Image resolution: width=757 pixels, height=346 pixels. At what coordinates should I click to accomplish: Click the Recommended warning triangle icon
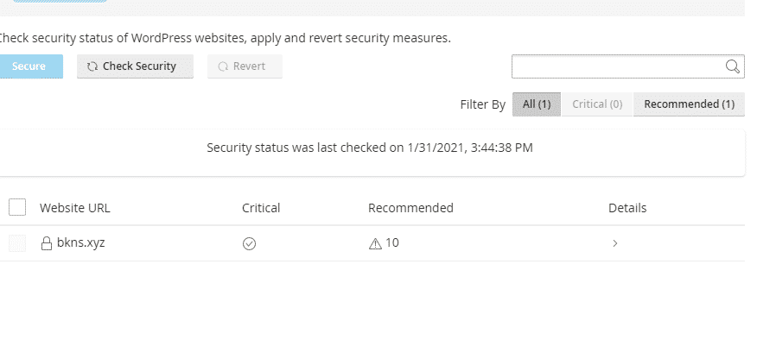[x=375, y=244]
